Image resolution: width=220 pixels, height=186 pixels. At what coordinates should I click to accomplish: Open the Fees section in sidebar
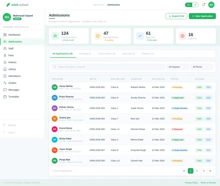tap(11, 55)
